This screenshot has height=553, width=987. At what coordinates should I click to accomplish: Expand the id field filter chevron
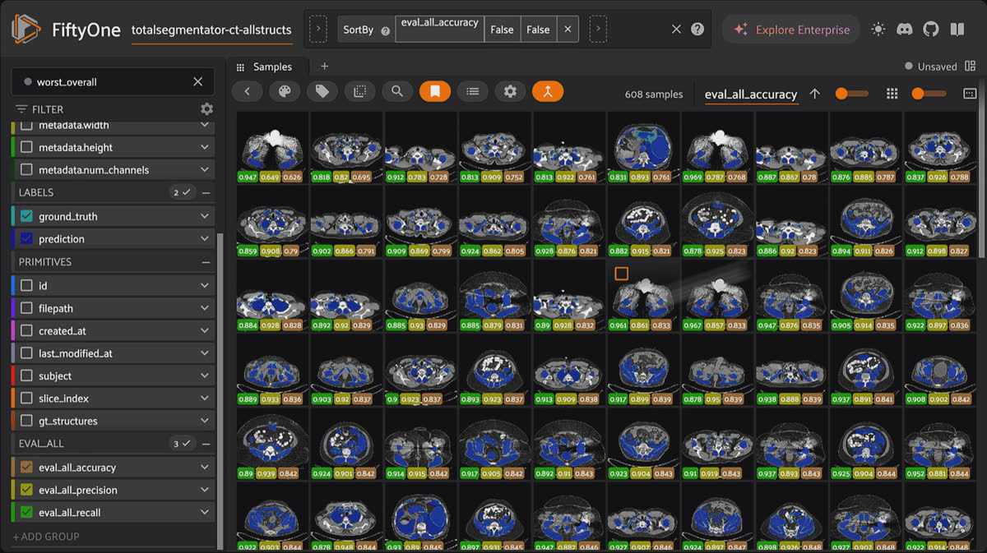point(205,286)
